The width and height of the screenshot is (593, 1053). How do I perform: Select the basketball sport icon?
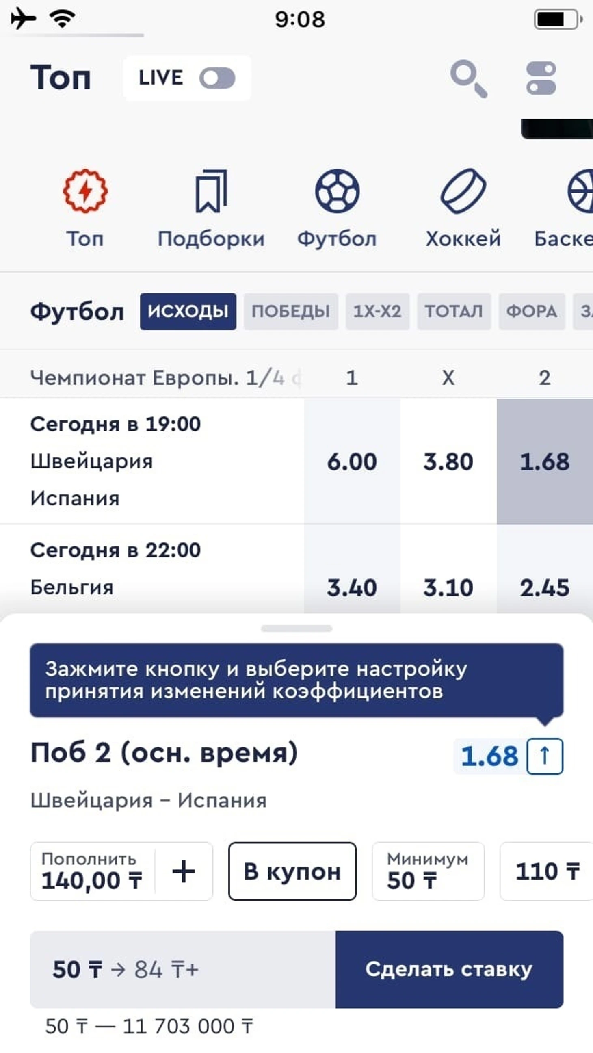click(580, 191)
